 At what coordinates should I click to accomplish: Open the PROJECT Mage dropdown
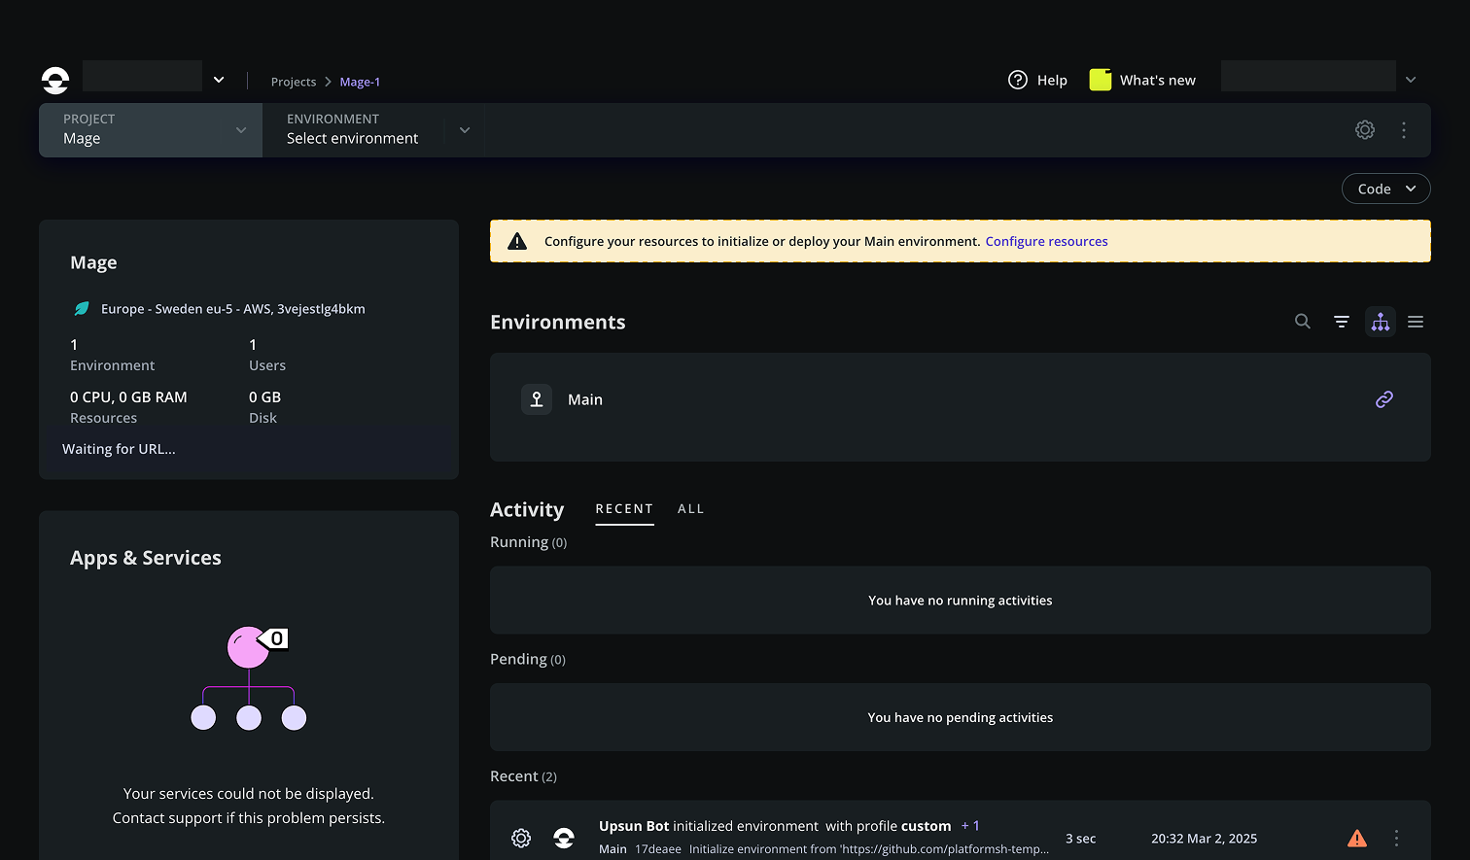151,130
